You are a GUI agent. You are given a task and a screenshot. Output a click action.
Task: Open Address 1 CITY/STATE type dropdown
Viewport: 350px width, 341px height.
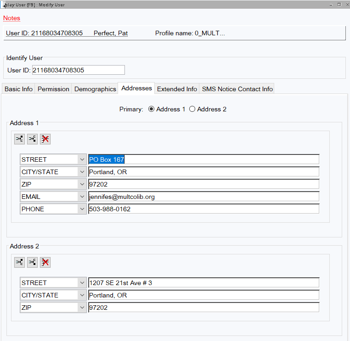click(x=82, y=172)
